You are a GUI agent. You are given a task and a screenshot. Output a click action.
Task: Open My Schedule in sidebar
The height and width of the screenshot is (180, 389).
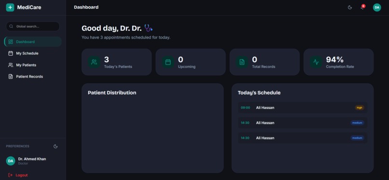click(33, 53)
